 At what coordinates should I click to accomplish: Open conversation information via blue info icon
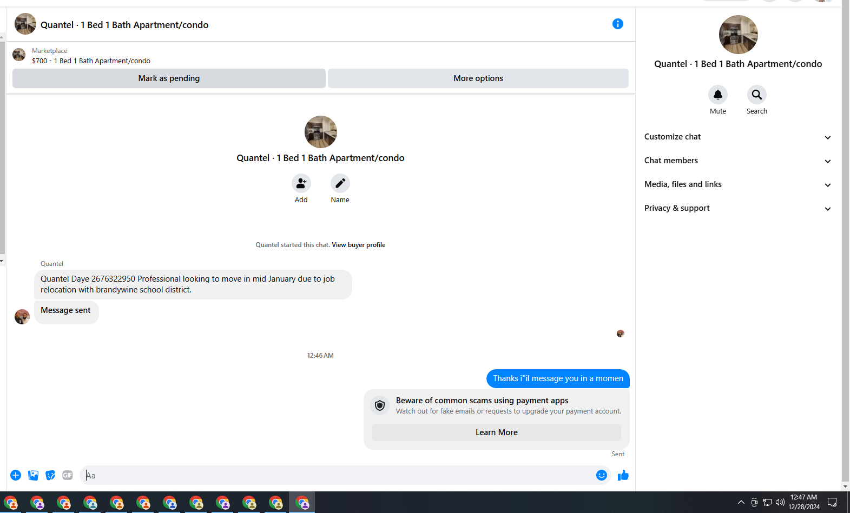617,24
